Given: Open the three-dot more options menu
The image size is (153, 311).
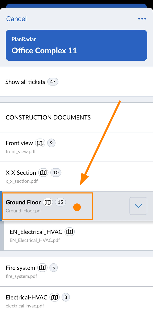Looking at the screenshot, I should 142,19.
